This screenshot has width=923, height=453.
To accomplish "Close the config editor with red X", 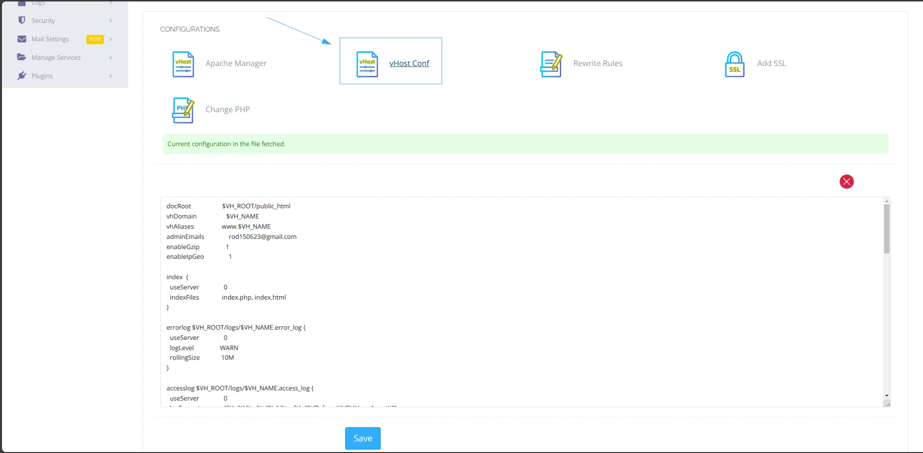I will (846, 182).
